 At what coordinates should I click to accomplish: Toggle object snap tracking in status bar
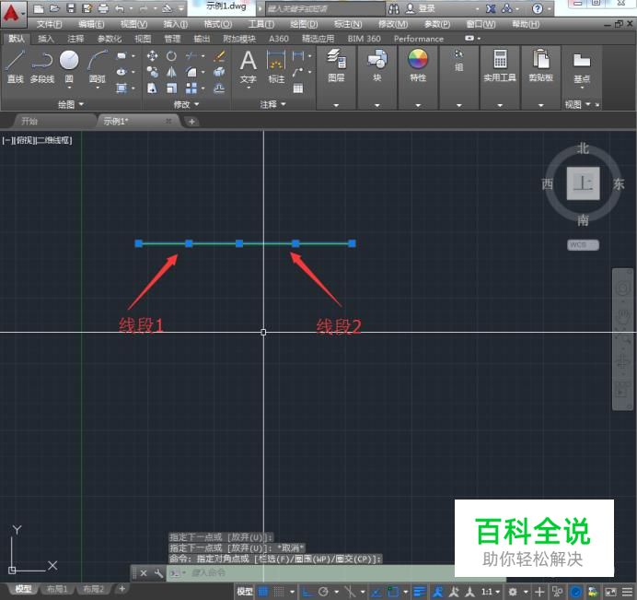pos(377,592)
